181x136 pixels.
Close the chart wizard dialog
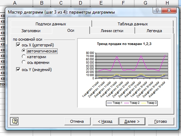click(x=169, y=10)
